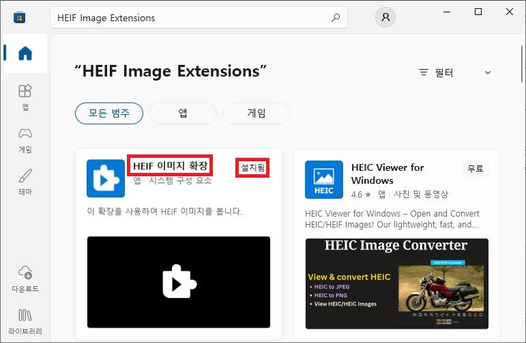The image size is (526, 343).
Task: Close the Microsoft Store window
Action: [509, 12]
